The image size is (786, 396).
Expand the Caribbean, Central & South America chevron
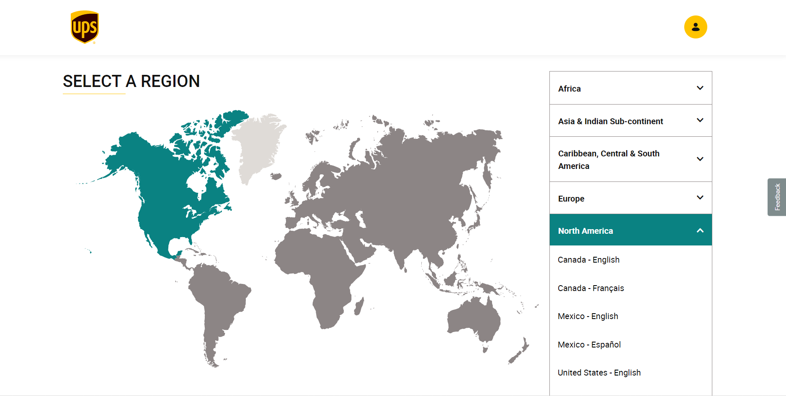(700, 159)
